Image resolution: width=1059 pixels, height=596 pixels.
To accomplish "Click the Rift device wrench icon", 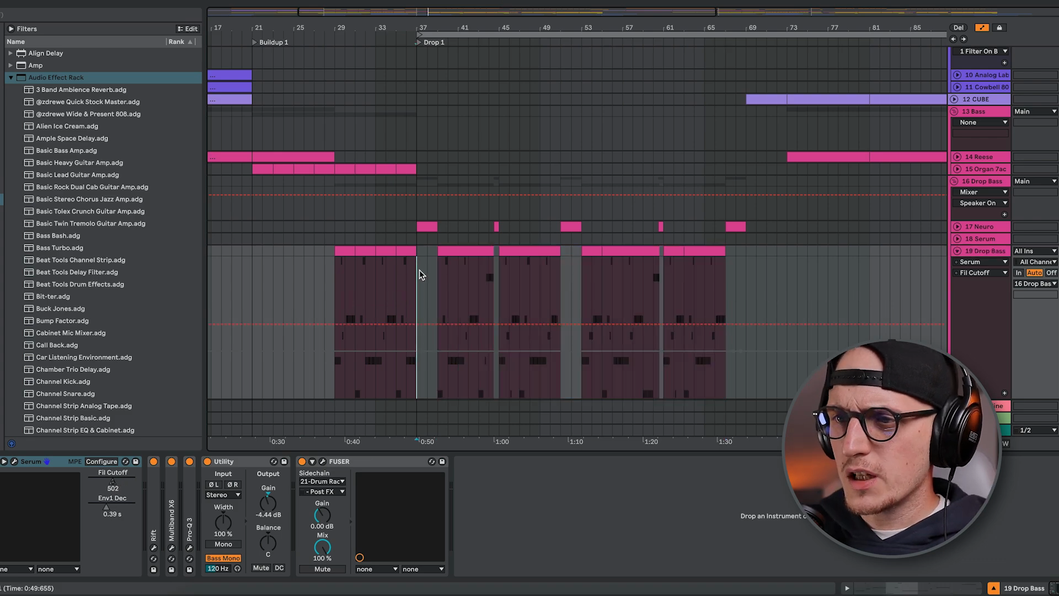I will 153,548.
